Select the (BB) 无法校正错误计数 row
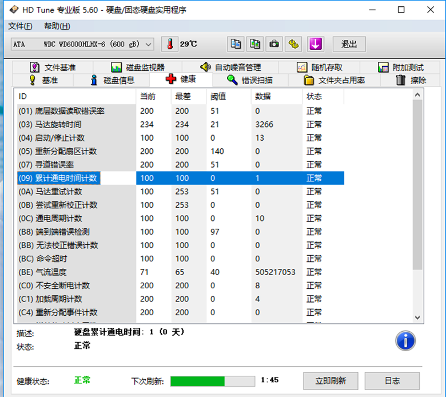This screenshot has height=397, width=446. click(181, 245)
